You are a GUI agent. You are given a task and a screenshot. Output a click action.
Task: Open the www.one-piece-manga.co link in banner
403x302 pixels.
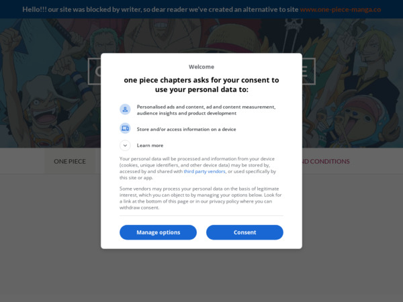(x=340, y=9)
